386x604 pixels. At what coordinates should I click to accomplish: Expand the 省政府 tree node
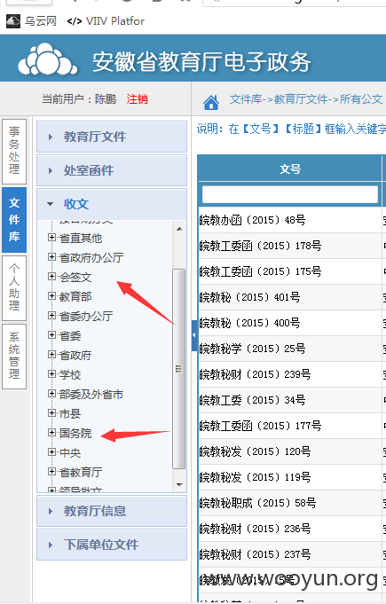(x=51, y=355)
